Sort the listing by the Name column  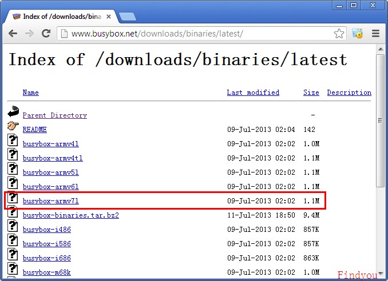click(x=31, y=93)
